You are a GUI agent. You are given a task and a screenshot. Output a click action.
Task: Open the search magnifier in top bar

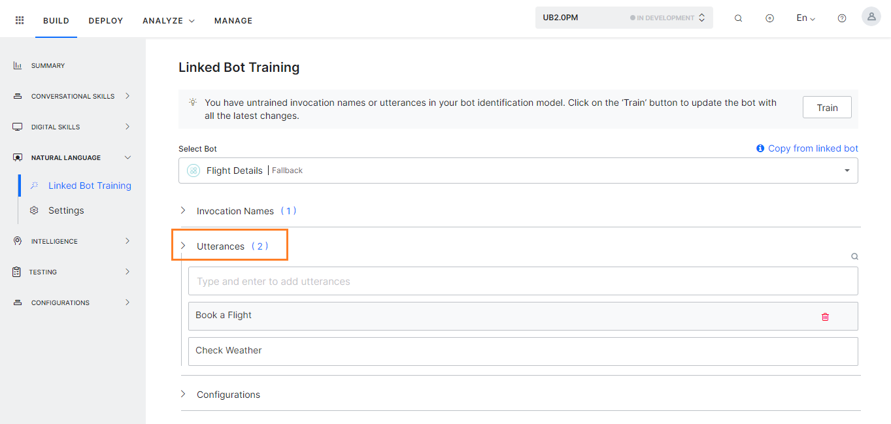point(738,18)
